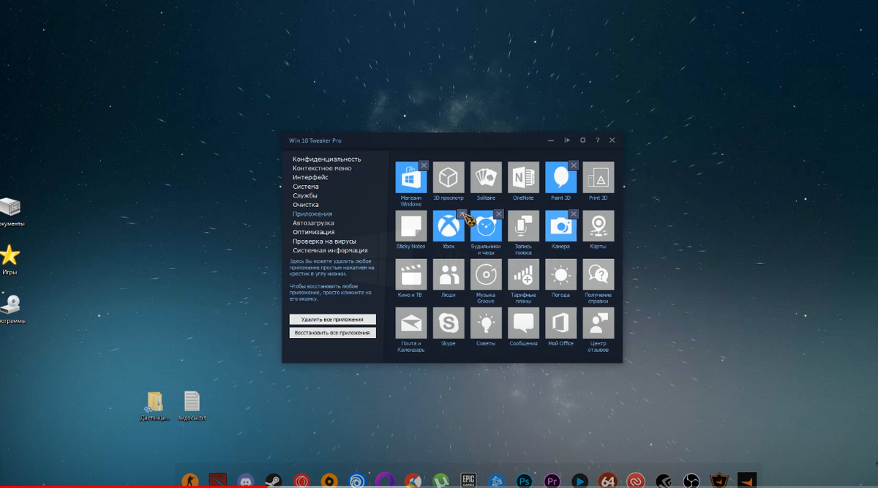Launch uTorrent from the taskbar dock
Viewport: 878px width, 488px height.
tap(440, 481)
